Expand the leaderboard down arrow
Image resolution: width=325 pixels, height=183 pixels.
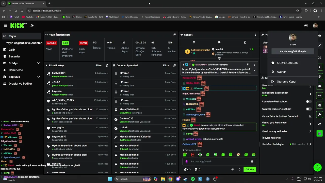(219, 59)
